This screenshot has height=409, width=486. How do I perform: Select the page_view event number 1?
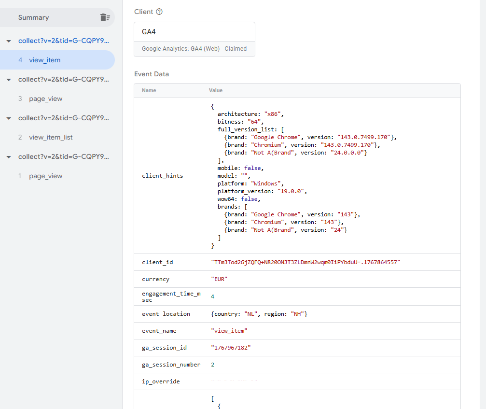click(x=45, y=176)
